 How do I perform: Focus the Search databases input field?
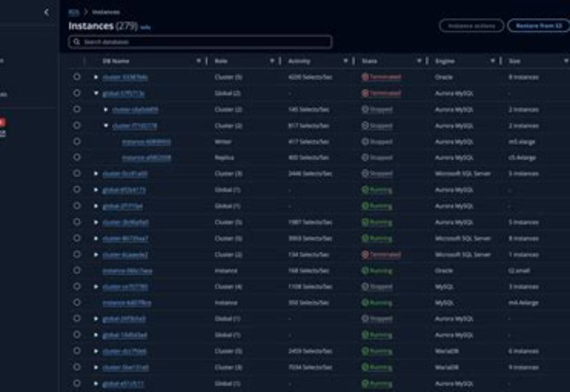click(200, 42)
